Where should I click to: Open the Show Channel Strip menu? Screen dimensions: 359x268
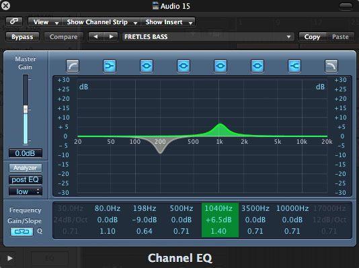(x=102, y=22)
